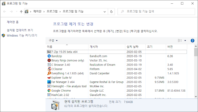Click the Bandizip program icon
This screenshot has height=112, width=198.
point(49,56)
